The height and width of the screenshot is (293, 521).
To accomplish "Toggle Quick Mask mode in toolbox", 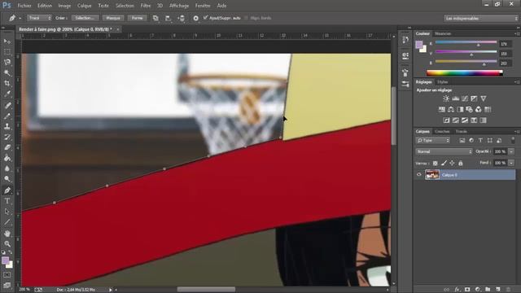I will tap(7, 275).
